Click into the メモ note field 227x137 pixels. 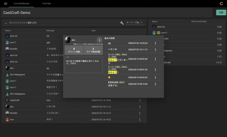click(84, 65)
